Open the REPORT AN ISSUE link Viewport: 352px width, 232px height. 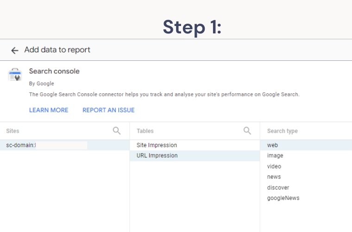(109, 110)
